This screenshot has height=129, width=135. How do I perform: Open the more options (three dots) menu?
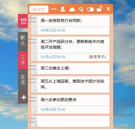(53, 9)
